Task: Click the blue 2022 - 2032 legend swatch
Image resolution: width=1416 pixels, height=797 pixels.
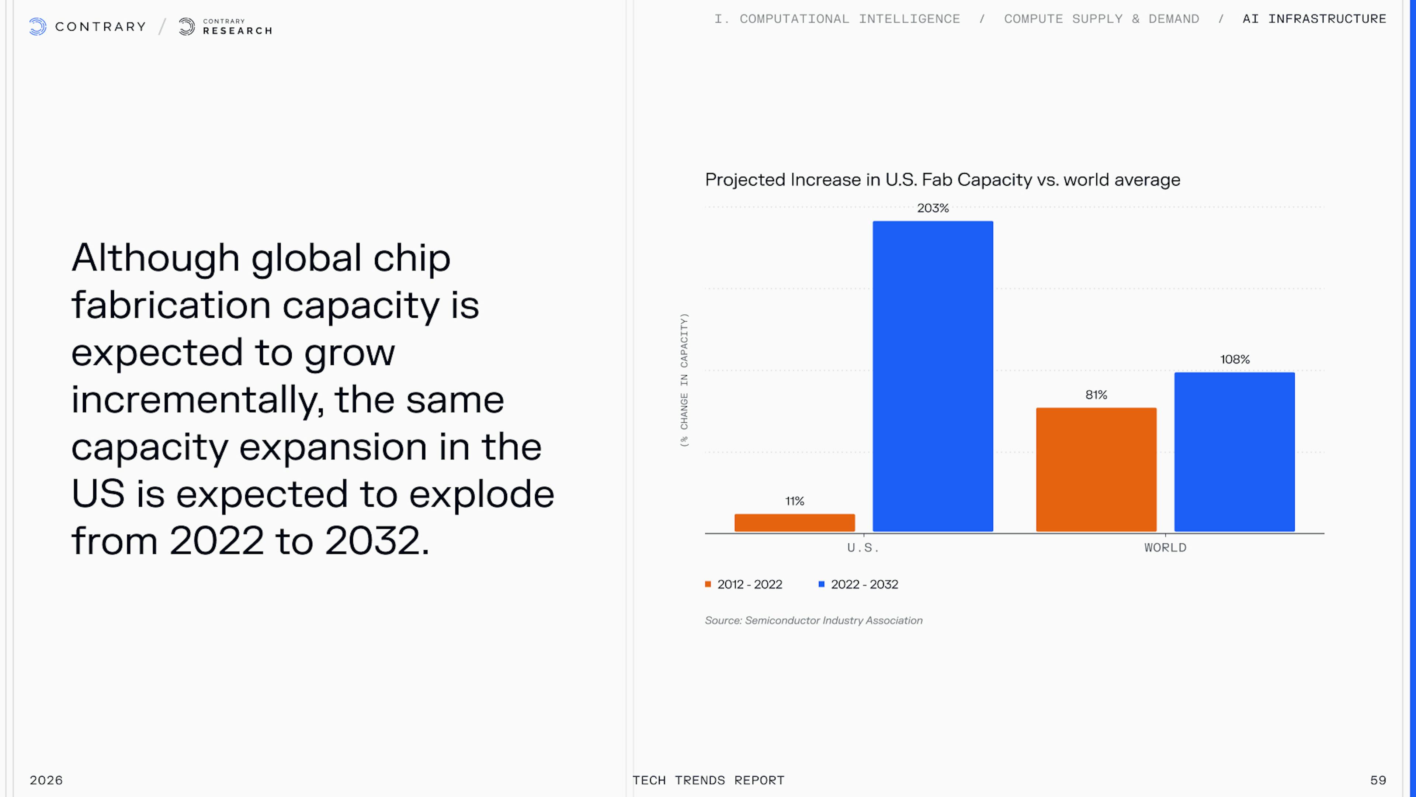Action: coord(821,584)
